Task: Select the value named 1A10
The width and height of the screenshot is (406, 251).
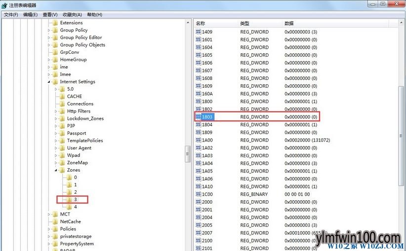Action: [x=207, y=186]
